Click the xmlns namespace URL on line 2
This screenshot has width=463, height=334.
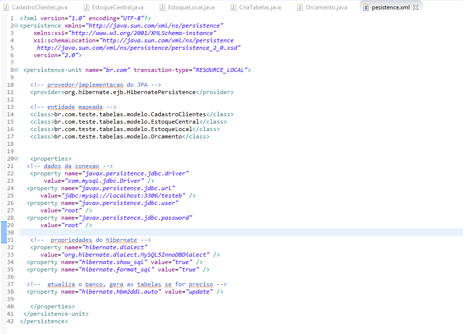click(154, 26)
